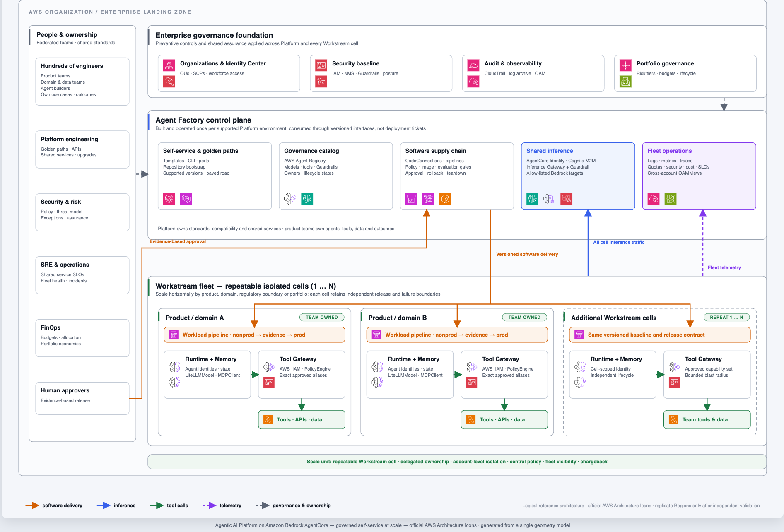The height and width of the screenshot is (532, 784).
Task: Click the People & ownership heading
Action: pyautogui.click(x=67, y=35)
